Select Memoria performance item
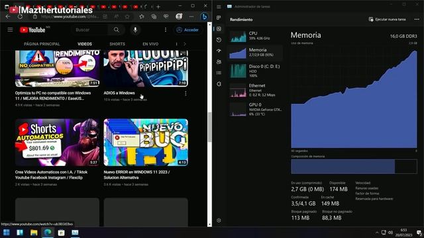This screenshot has height=238, width=424. (x=256, y=52)
